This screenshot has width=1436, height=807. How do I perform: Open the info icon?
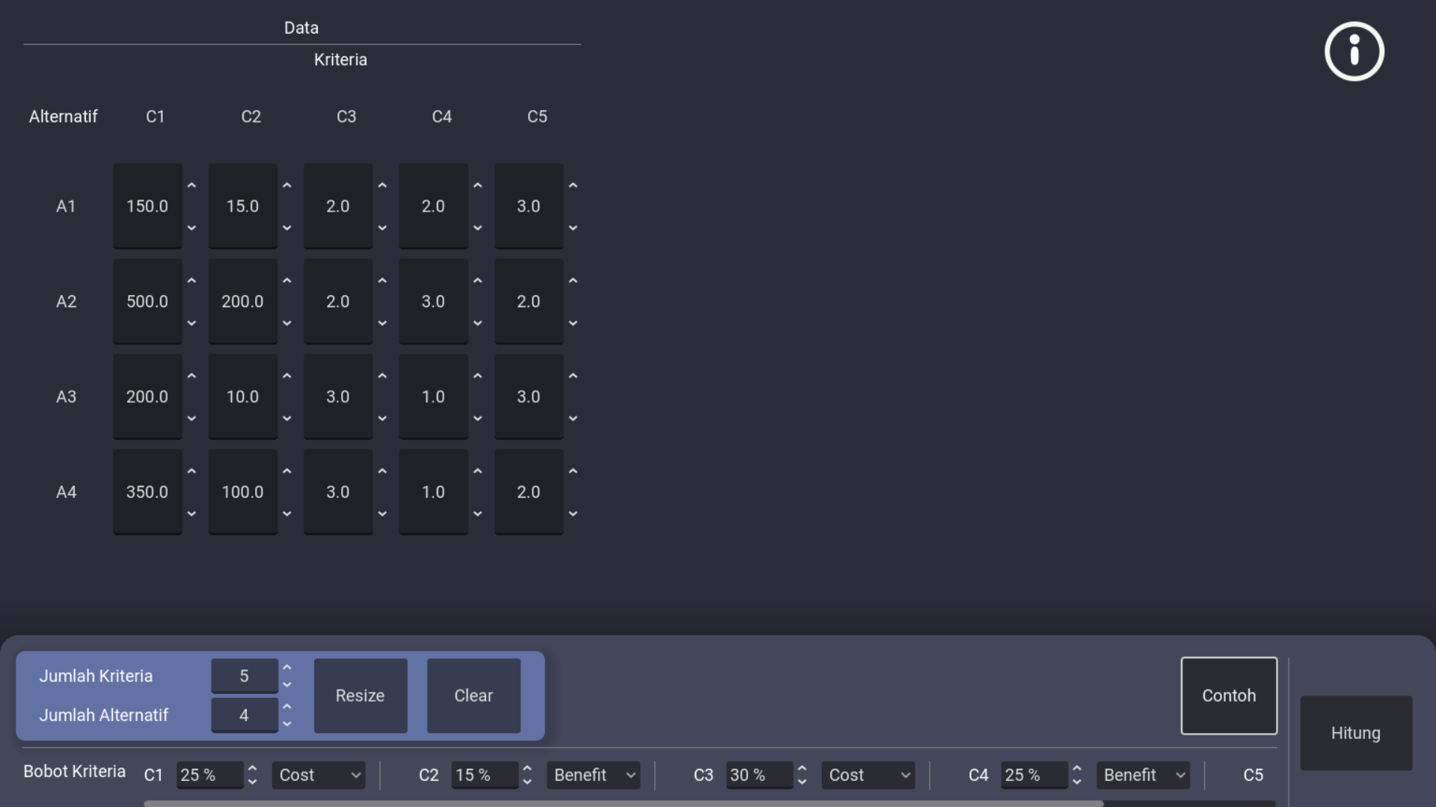coord(1354,52)
